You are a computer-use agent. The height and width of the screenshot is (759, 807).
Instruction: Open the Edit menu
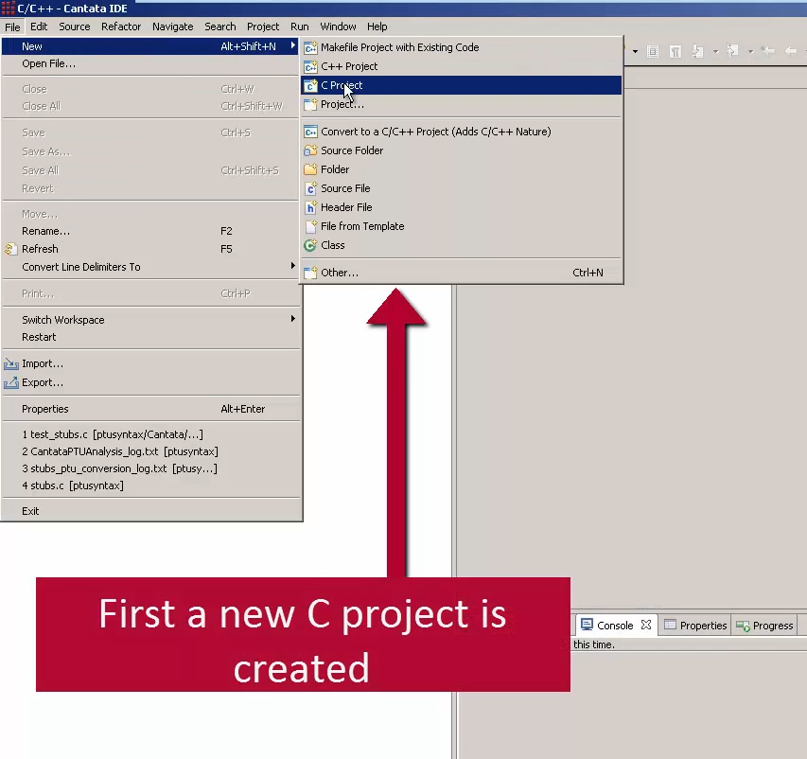click(39, 26)
